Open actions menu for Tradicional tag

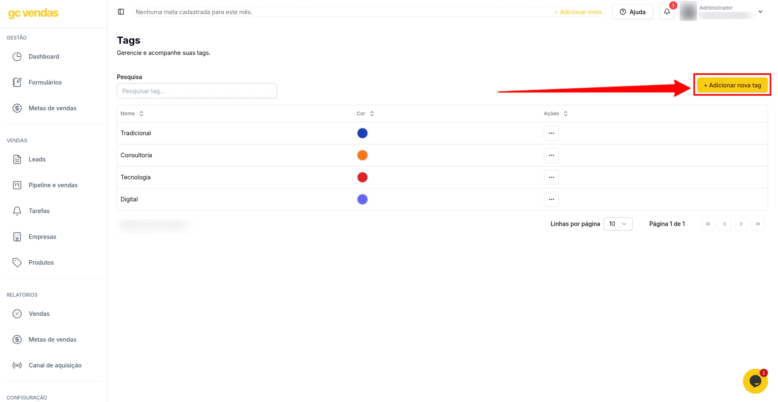(x=551, y=133)
